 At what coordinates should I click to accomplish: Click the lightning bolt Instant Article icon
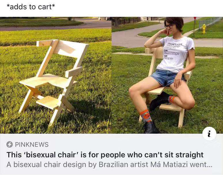click(x=10, y=145)
